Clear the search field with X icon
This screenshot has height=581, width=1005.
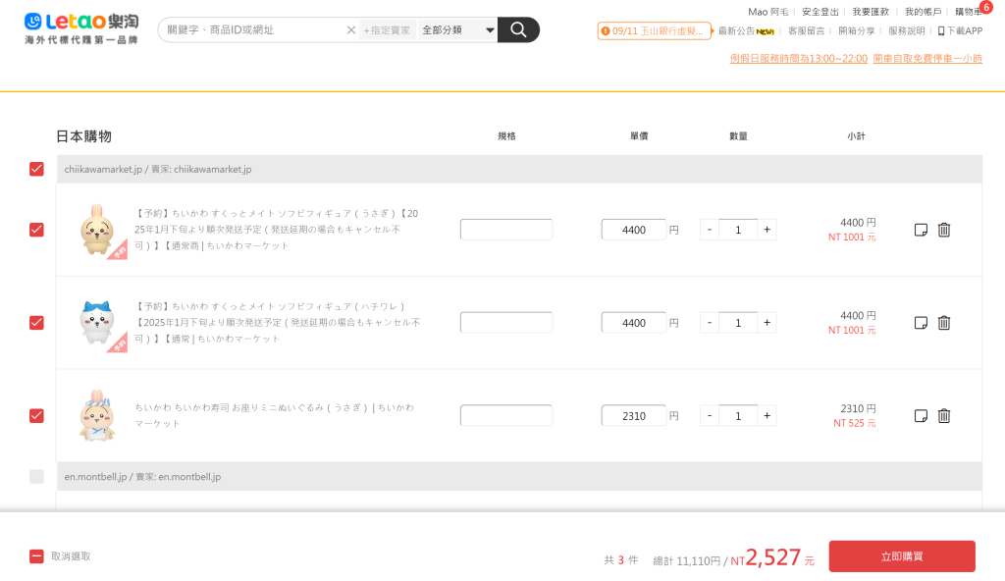351,30
